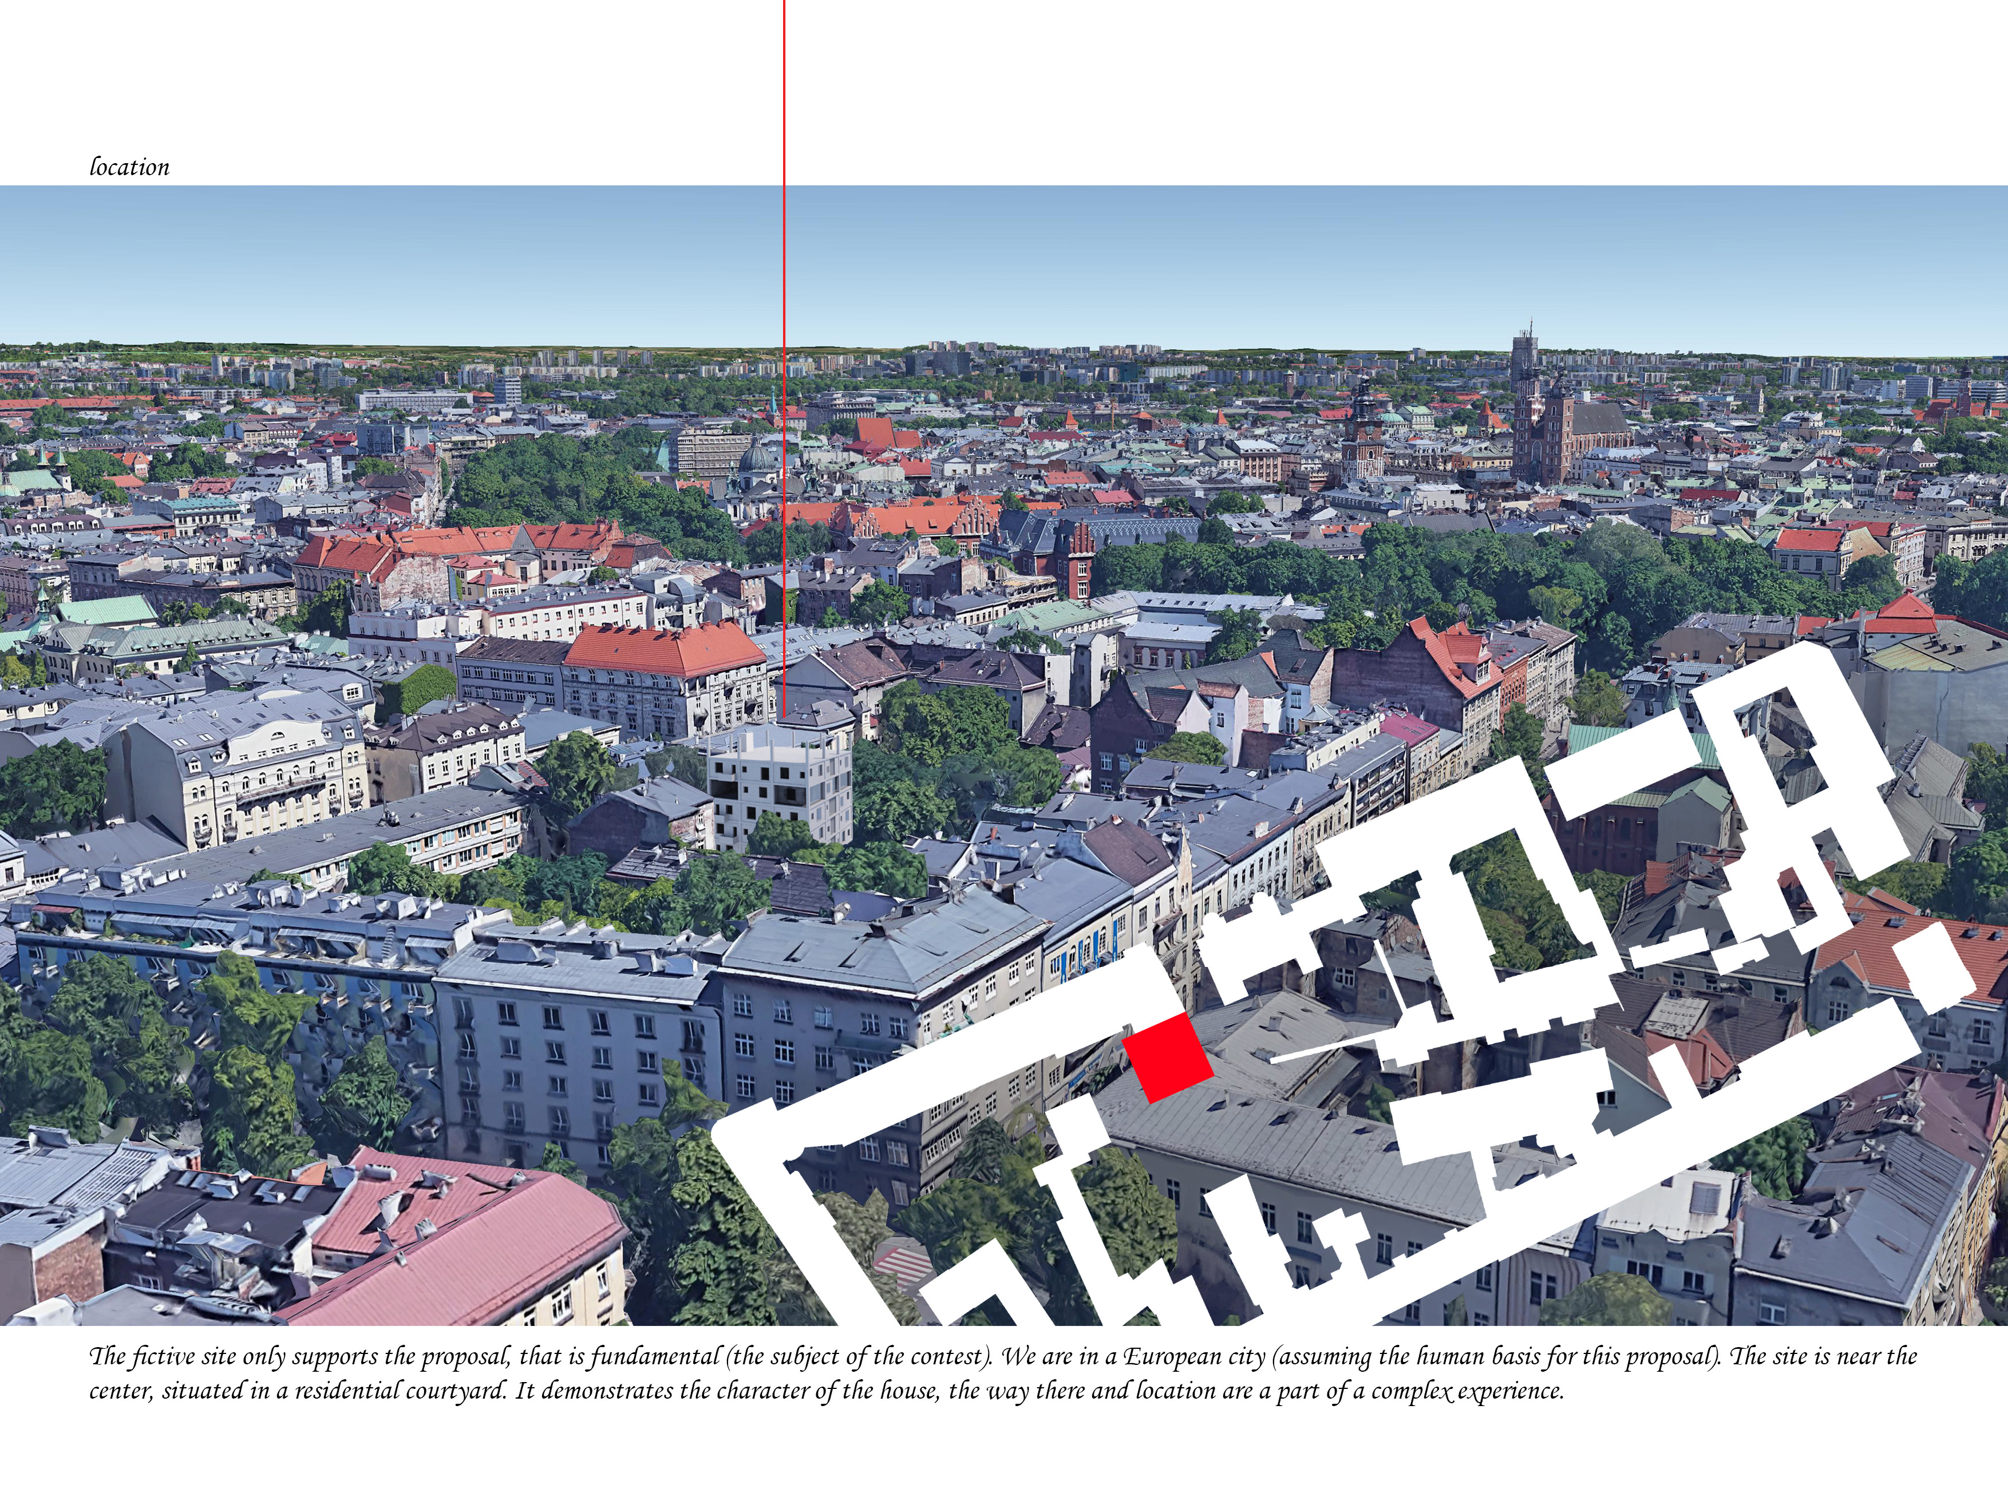Image resolution: width=2008 pixels, height=1508 pixels.
Task: Click the 'location' heading text
Action: pyautogui.click(x=129, y=167)
